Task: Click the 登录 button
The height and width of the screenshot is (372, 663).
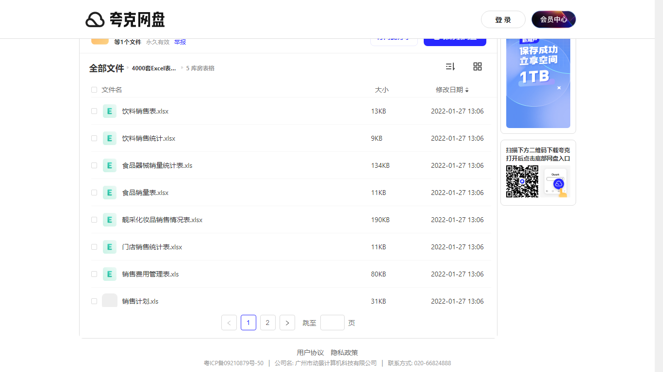Action: point(503,19)
